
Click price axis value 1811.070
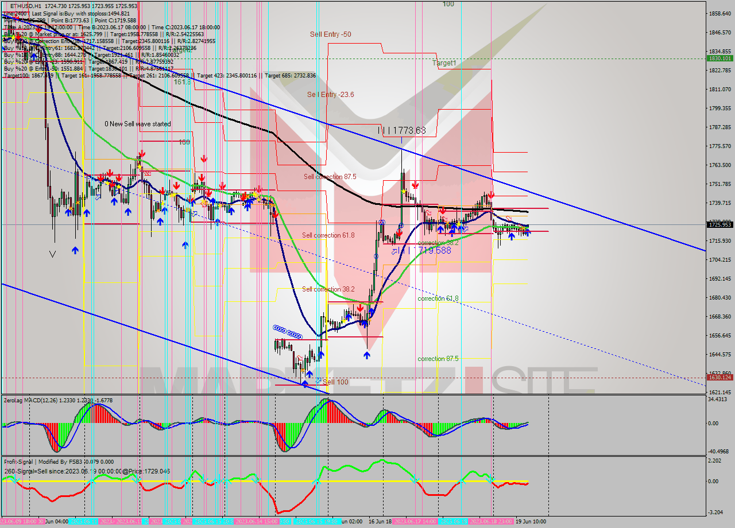click(719, 89)
